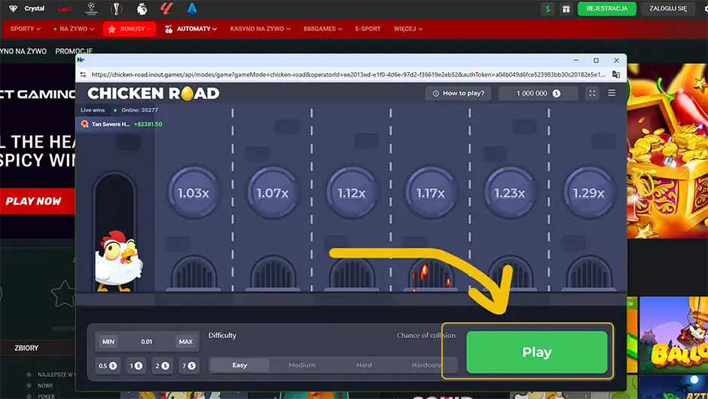This screenshot has height=399, width=708.
Task: Expand KASYNO NA ŻYWO dropdown menu
Action: [x=260, y=29]
